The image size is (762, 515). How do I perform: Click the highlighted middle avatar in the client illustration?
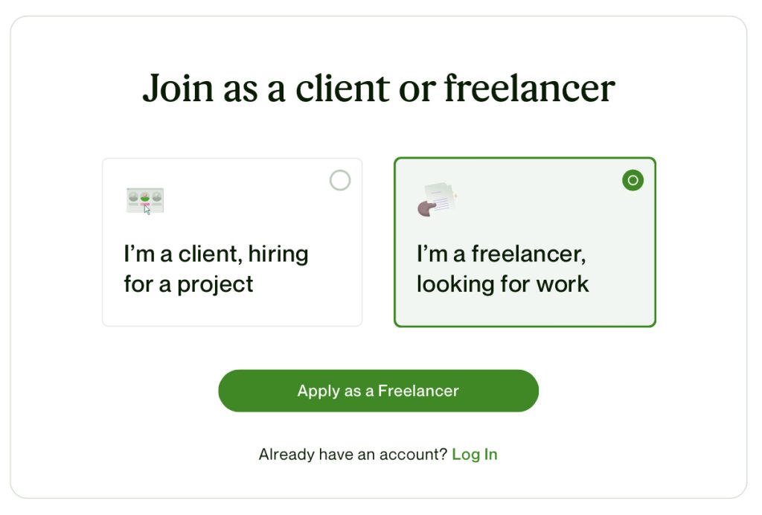tap(145, 197)
